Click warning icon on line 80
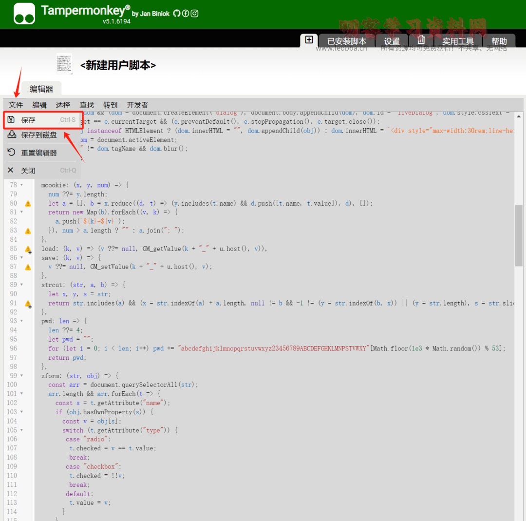The width and height of the screenshot is (526, 521). click(x=28, y=204)
